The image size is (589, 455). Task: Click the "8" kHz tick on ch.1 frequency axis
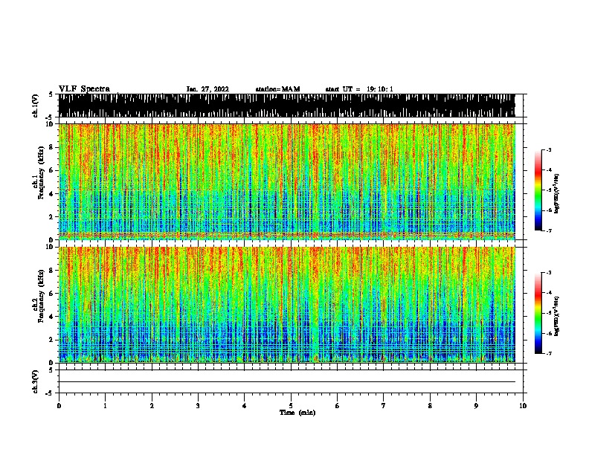(51, 147)
